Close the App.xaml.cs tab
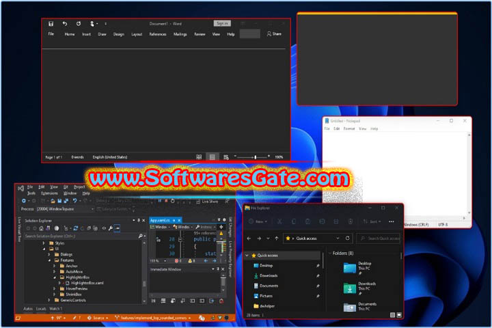The height and width of the screenshot is (328, 492). coord(179,220)
